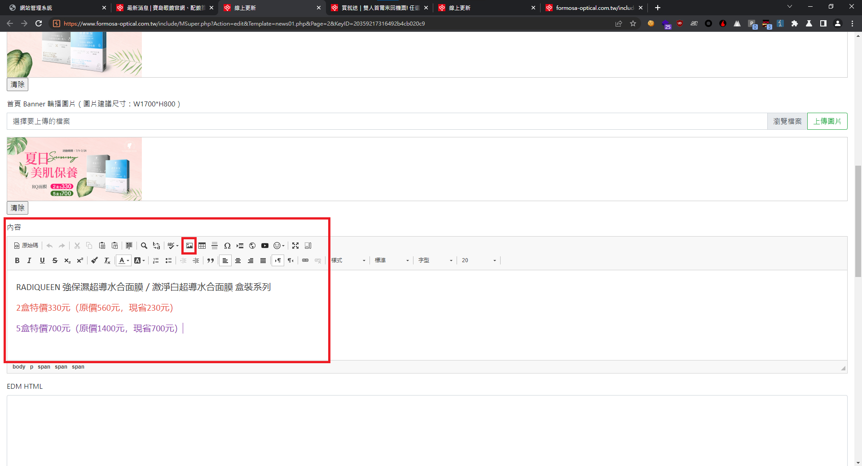Toggle strikethrough formatting

pos(55,260)
